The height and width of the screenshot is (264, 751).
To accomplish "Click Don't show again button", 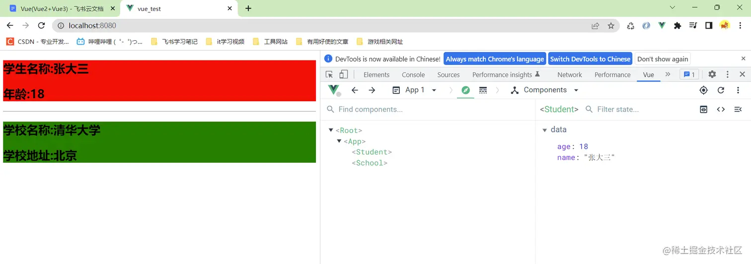I will click(x=663, y=59).
